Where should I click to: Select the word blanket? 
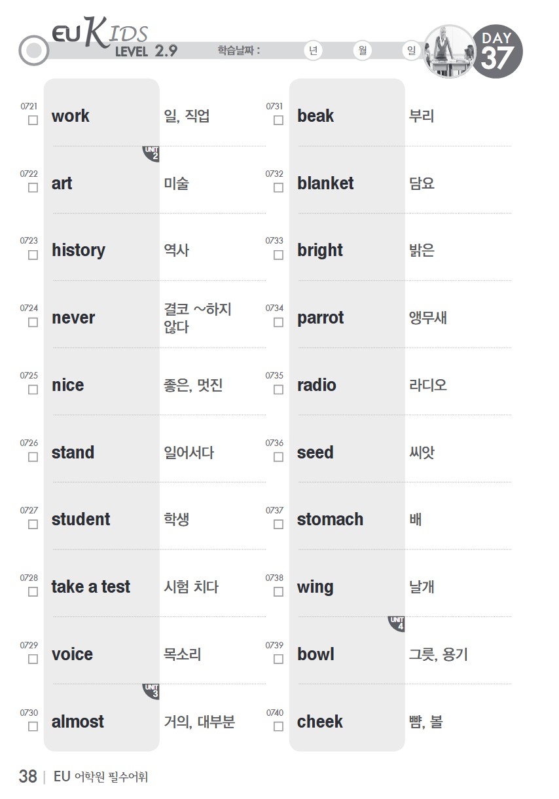325,183
